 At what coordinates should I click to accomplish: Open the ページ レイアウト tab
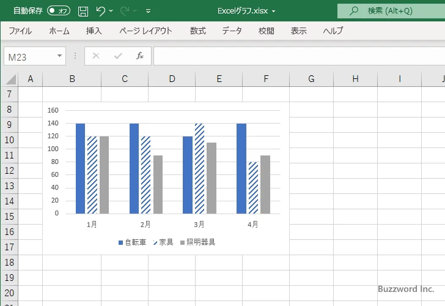tap(145, 31)
